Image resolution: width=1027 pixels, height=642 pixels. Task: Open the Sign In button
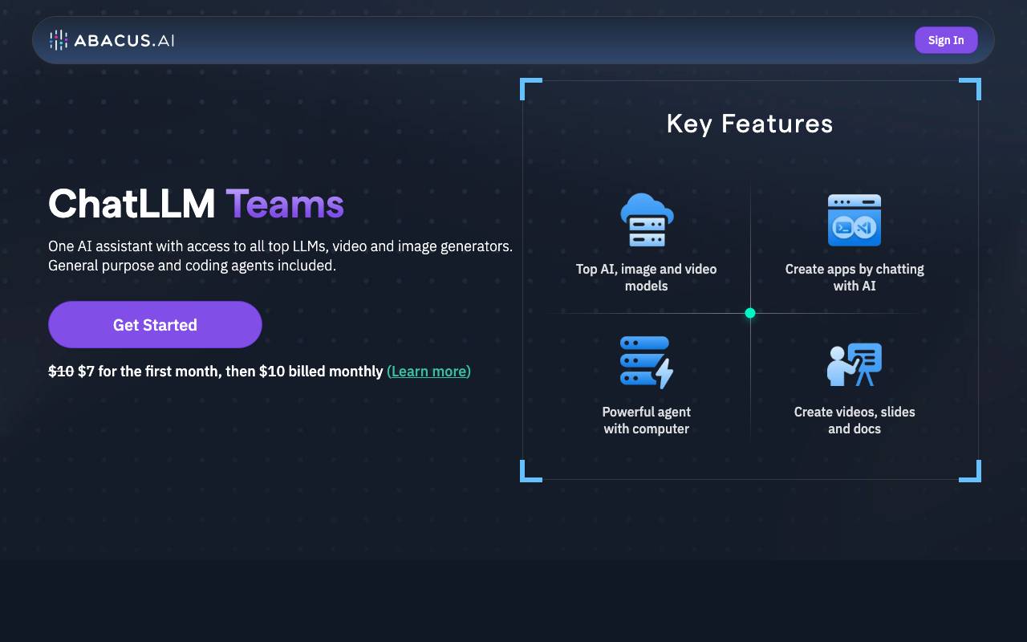pos(946,40)
